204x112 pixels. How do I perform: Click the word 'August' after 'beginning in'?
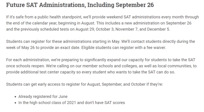[x=88, y=23]
